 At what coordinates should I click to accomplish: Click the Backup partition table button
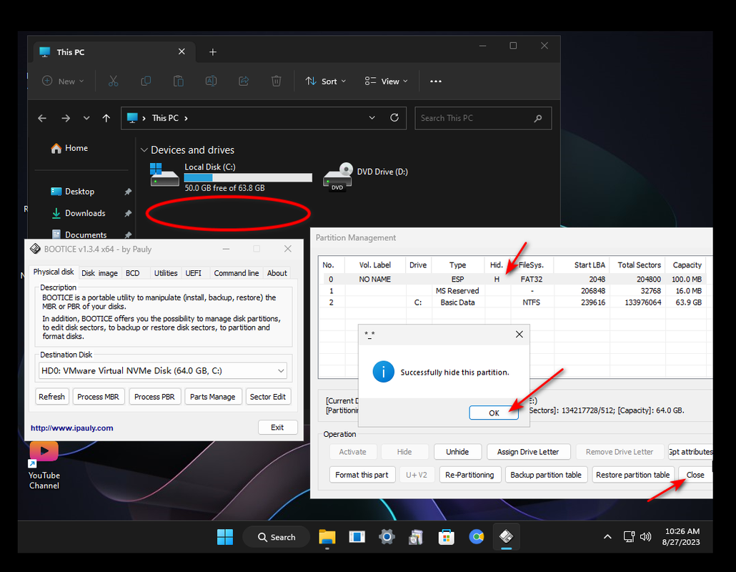546,475
